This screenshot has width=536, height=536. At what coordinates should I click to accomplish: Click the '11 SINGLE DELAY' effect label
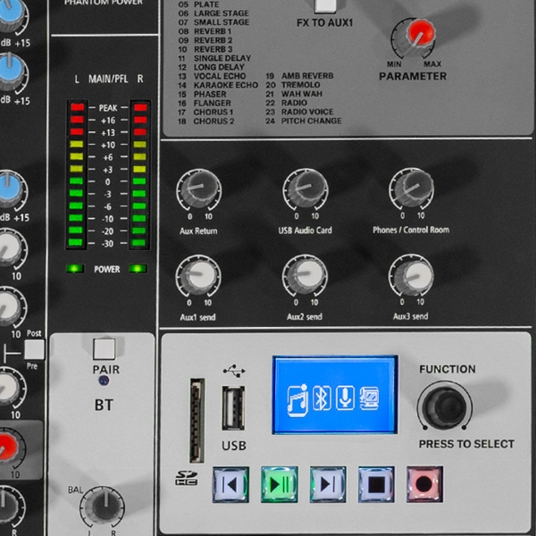(214, 58)
